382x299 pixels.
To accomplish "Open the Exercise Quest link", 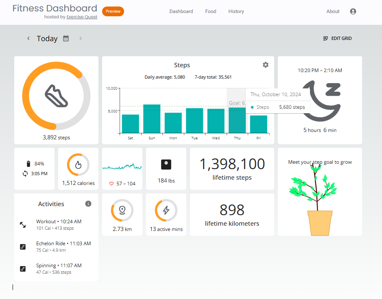I will point(82,17).
